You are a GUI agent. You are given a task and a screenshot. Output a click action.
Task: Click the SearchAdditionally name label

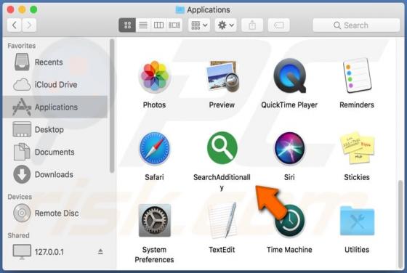222,182
